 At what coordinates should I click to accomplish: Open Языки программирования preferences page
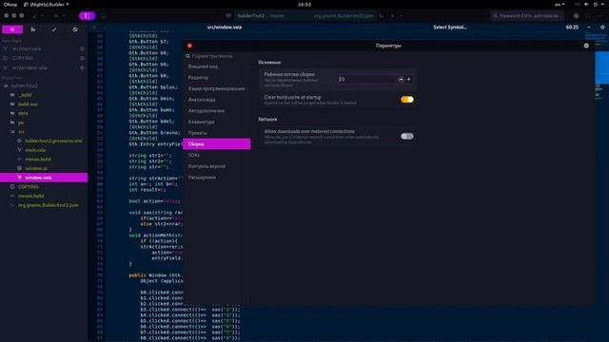217,88
